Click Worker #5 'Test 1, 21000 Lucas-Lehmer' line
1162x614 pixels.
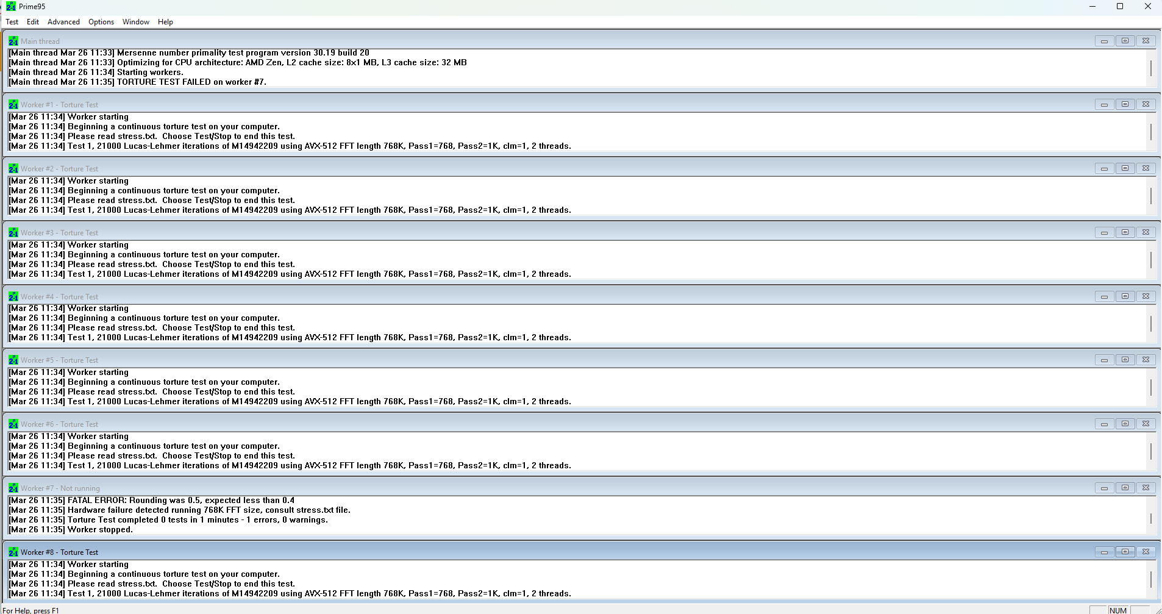290,401
